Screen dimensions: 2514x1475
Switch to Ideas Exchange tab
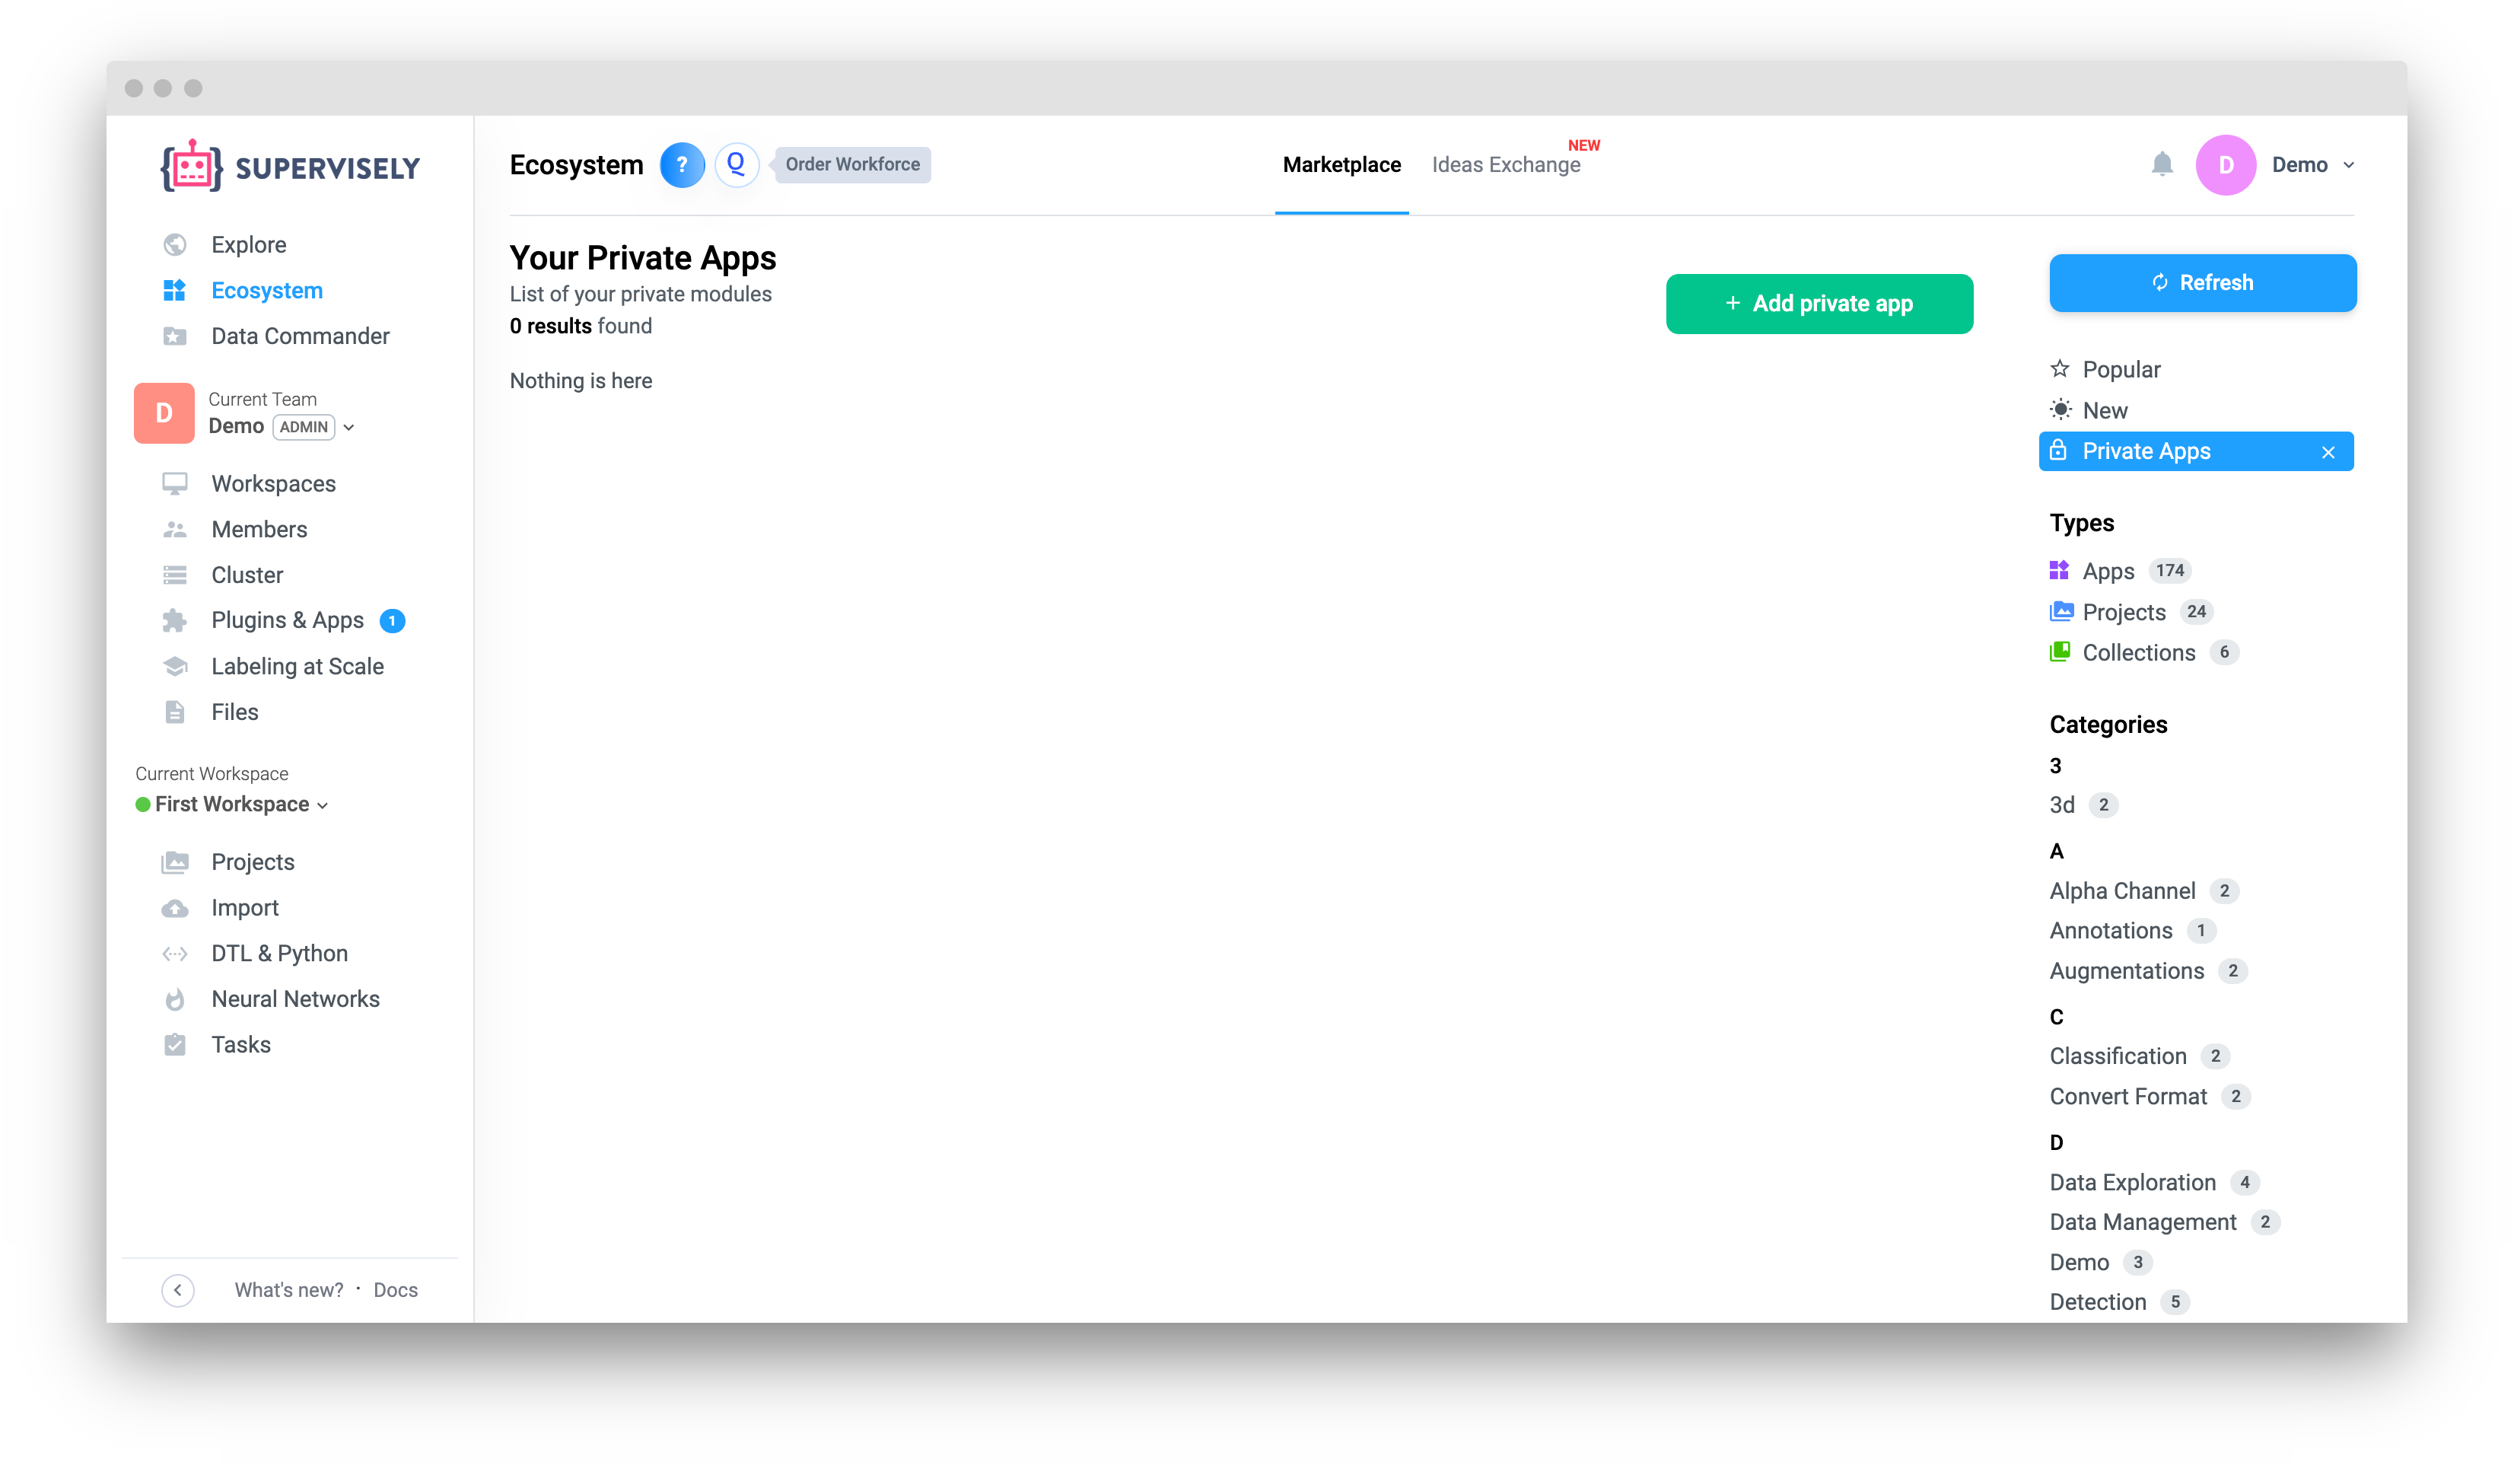1507,164
